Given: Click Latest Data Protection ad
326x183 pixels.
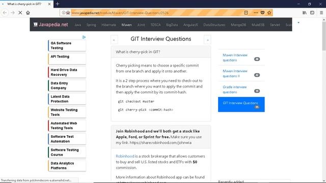Looking at the screenshot, I should [x=67, y=99].
